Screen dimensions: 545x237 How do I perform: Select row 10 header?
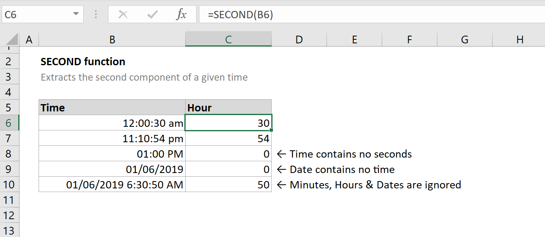tap(9, 185)
